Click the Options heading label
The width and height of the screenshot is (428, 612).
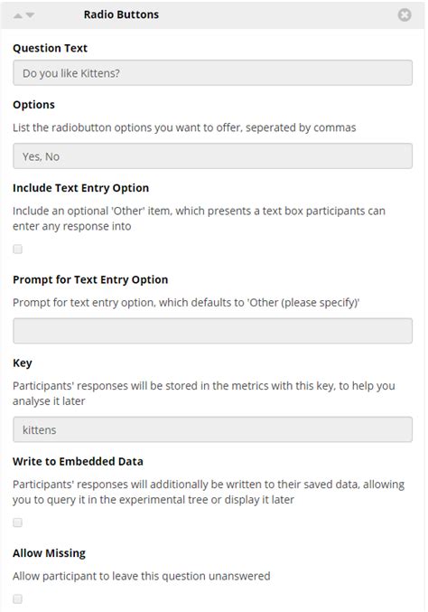pos(33,105)
